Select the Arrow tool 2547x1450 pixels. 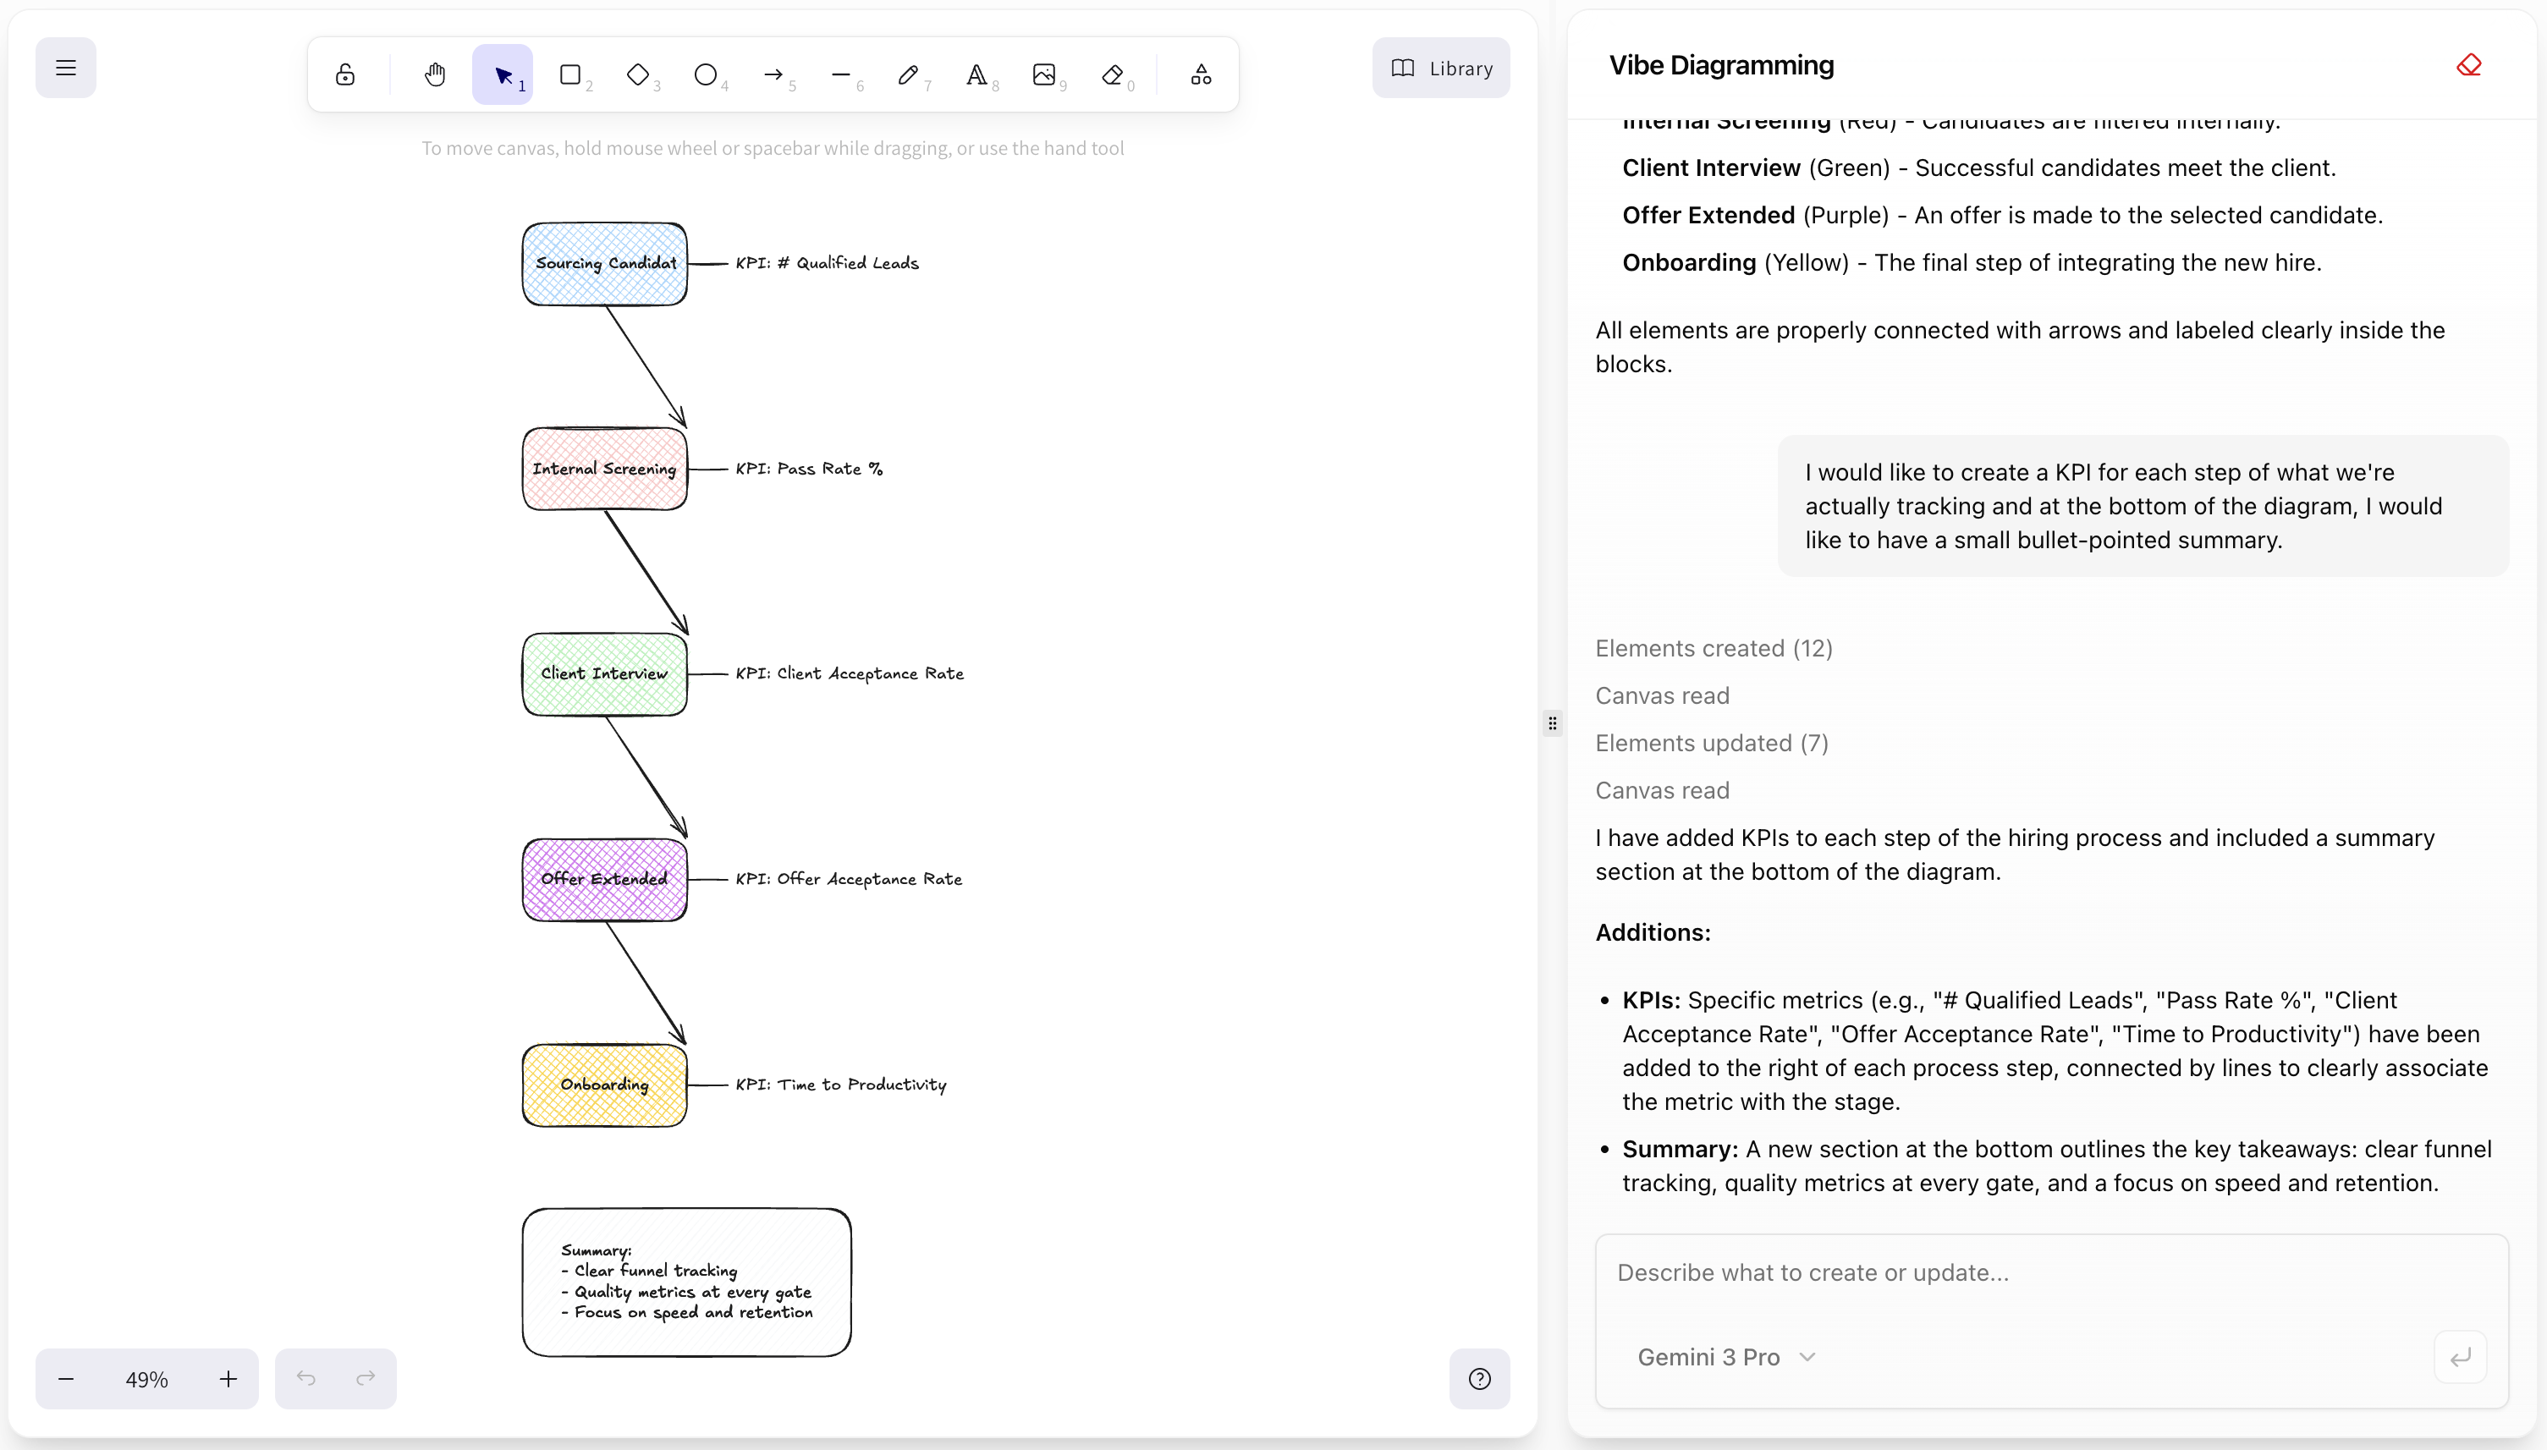774,74
